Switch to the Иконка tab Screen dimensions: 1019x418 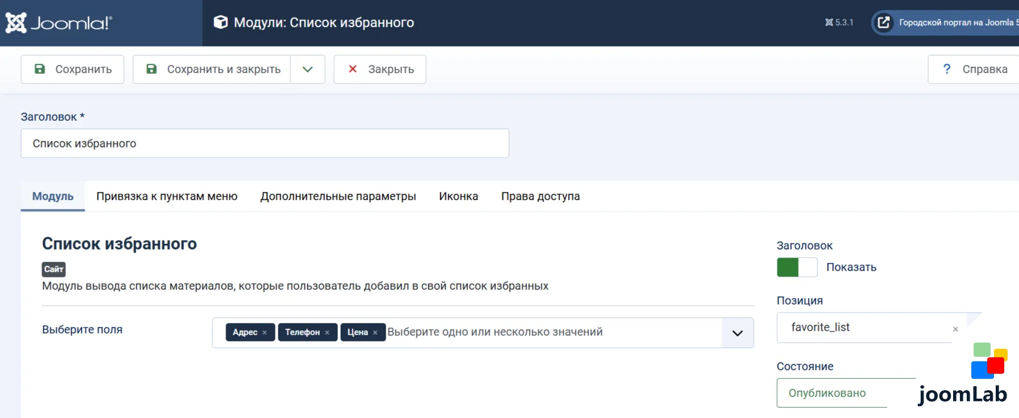point(458,196)
